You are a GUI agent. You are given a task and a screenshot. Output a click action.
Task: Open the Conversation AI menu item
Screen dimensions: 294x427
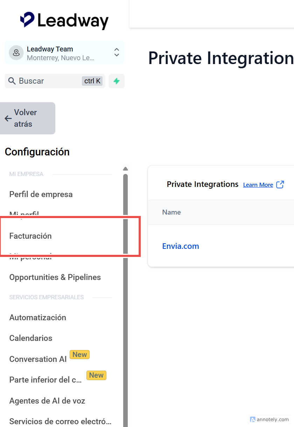[x=38, y=359]
